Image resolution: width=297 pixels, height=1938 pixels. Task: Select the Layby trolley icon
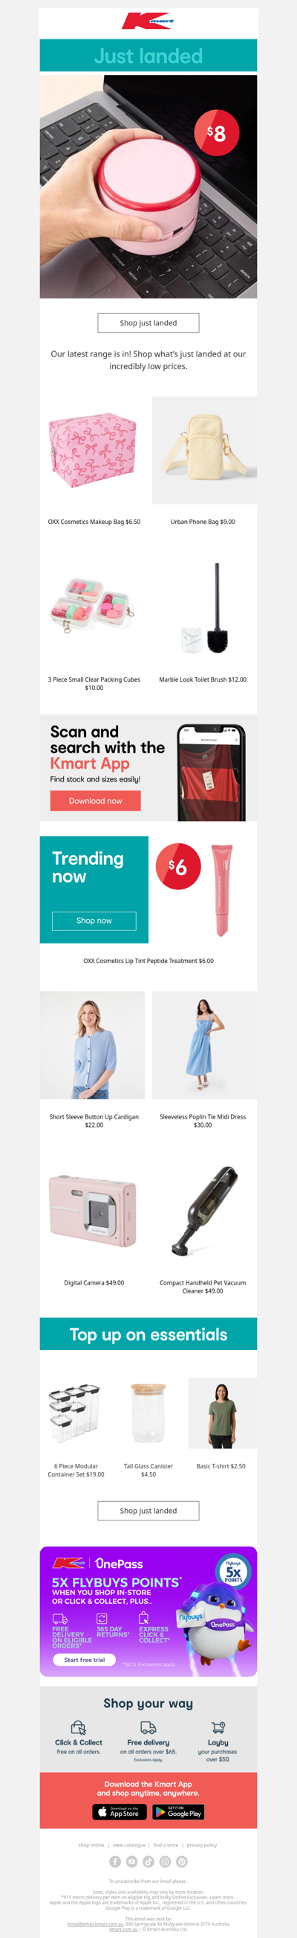pos(218,1727)
